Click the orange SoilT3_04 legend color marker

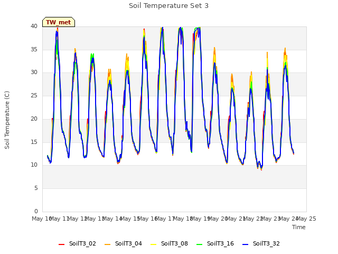(x=107, y=244)
